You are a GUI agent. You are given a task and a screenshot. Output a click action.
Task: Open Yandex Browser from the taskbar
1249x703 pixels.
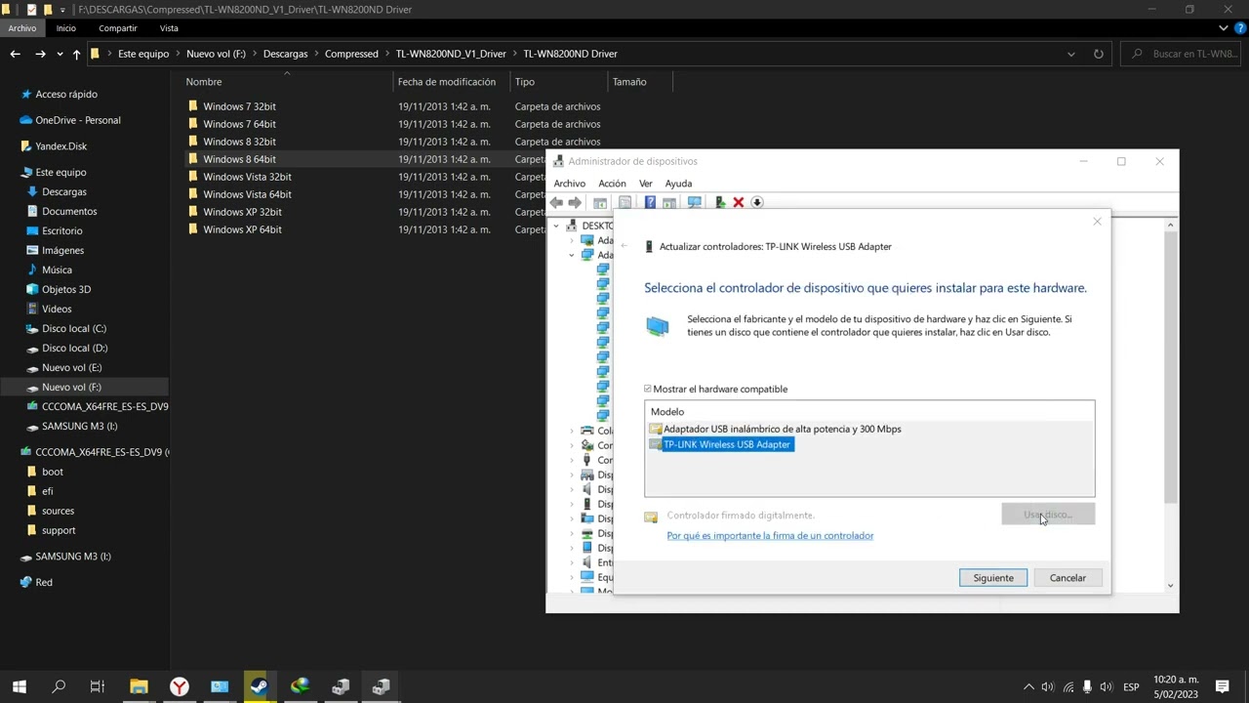coord(180,686)
